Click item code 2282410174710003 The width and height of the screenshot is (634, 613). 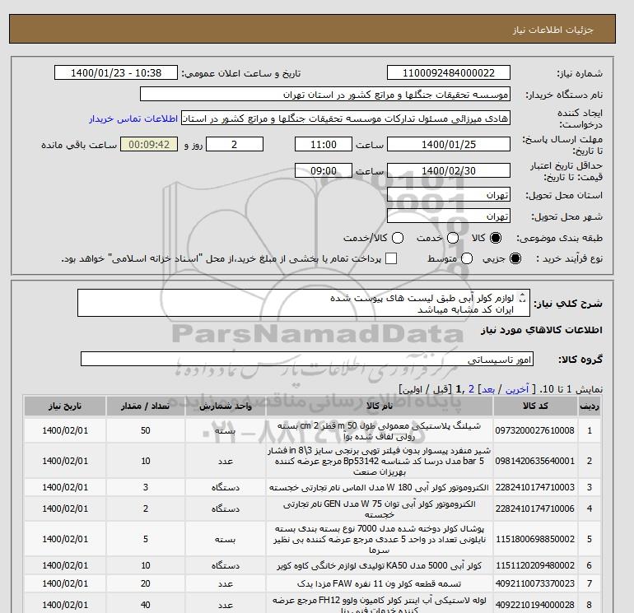click(535, 487)
